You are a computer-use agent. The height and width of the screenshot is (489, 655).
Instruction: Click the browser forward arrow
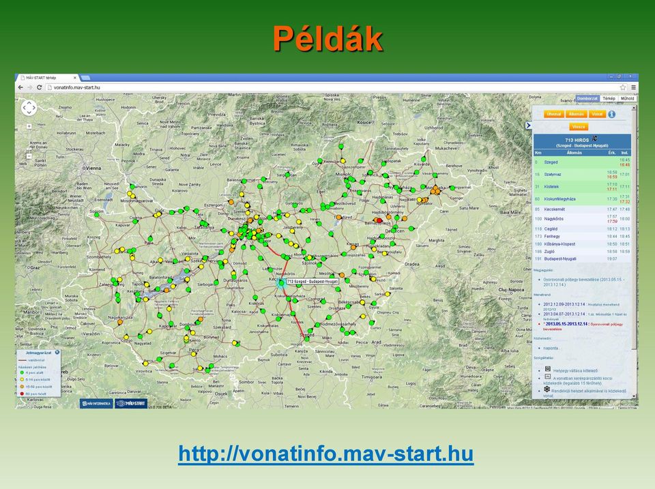click(29, 87)
